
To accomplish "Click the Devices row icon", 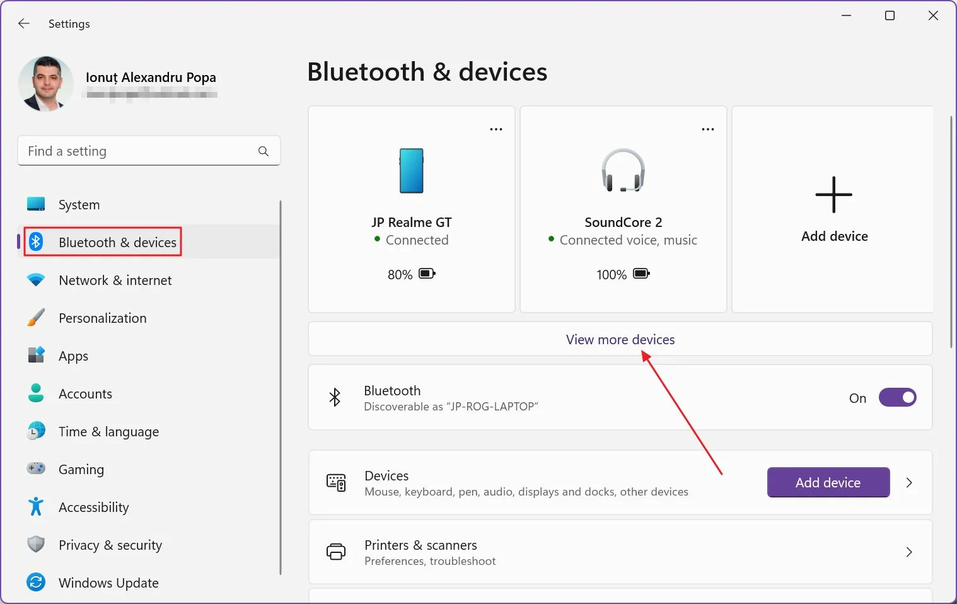I will (x=336, y=482).
